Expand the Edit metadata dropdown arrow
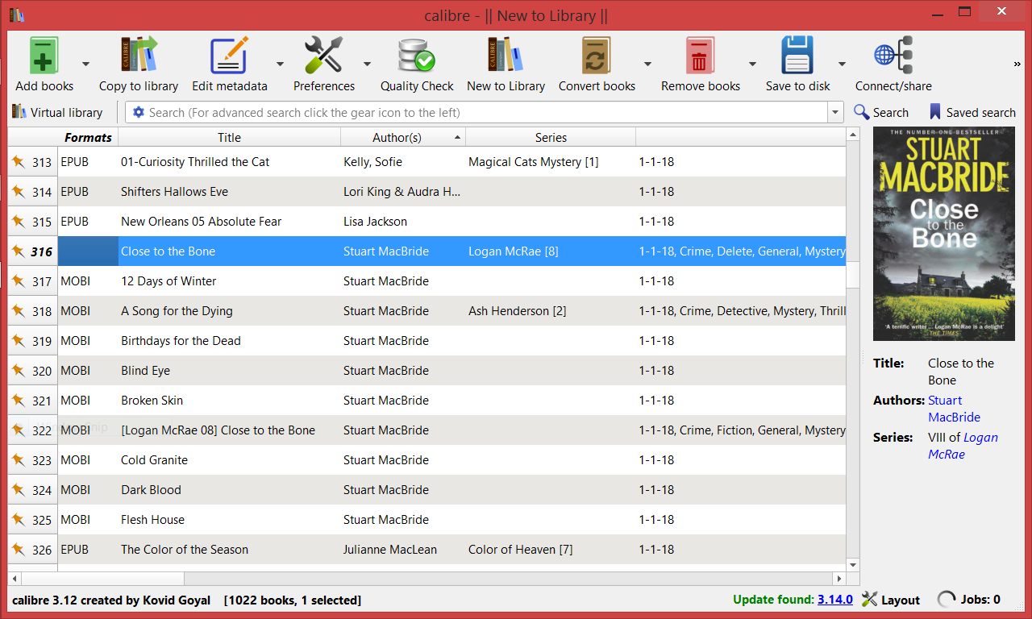This screenshot has height=619, width=1032. click(280, 64)
